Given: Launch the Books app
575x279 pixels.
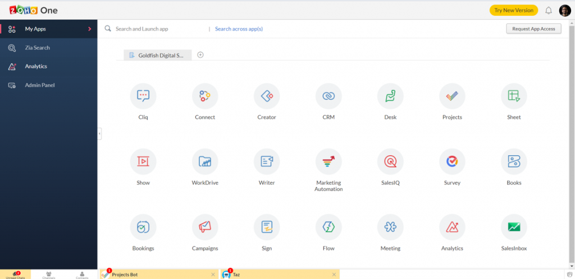Looking at the screenshot, I should point(514,161).
